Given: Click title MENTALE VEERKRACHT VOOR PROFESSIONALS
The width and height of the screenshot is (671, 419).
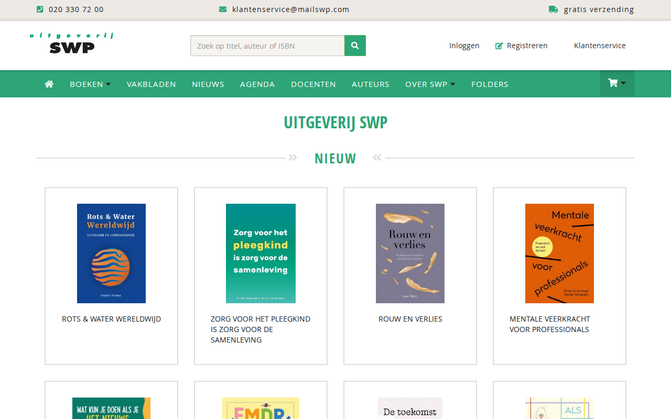Looking at the screenshot, I should coord(550,324).
